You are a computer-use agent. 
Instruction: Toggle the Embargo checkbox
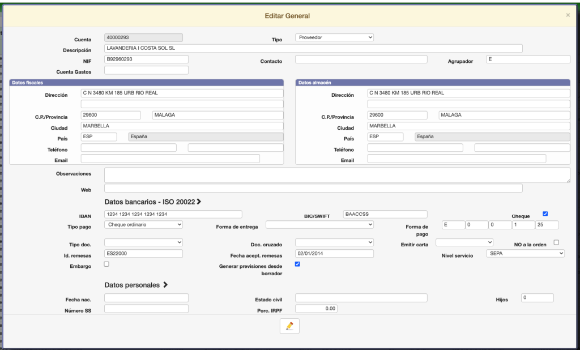coord(107,264)
